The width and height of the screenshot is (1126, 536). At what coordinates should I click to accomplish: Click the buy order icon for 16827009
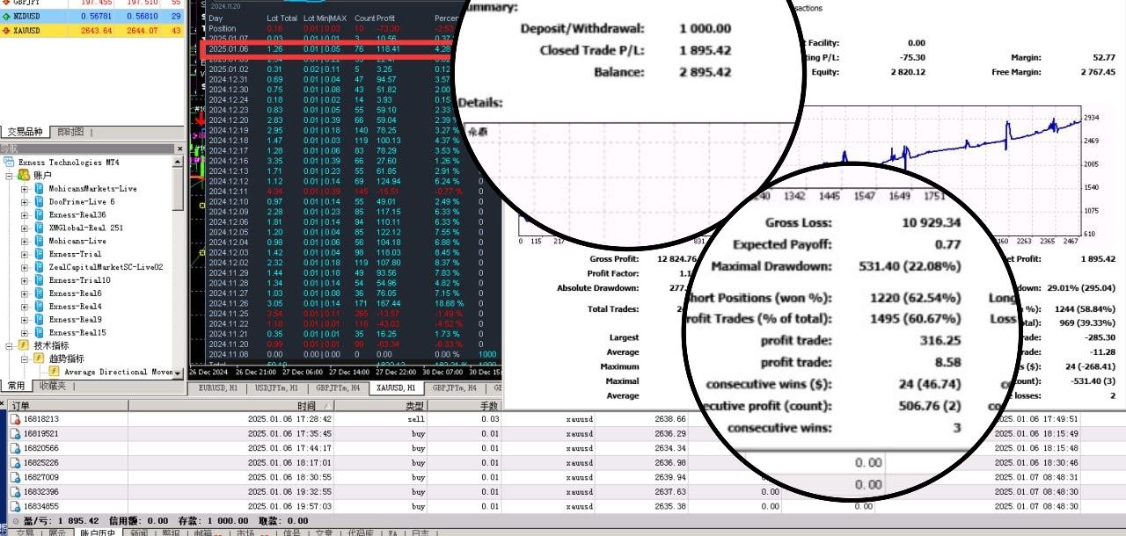click(14, 477)
